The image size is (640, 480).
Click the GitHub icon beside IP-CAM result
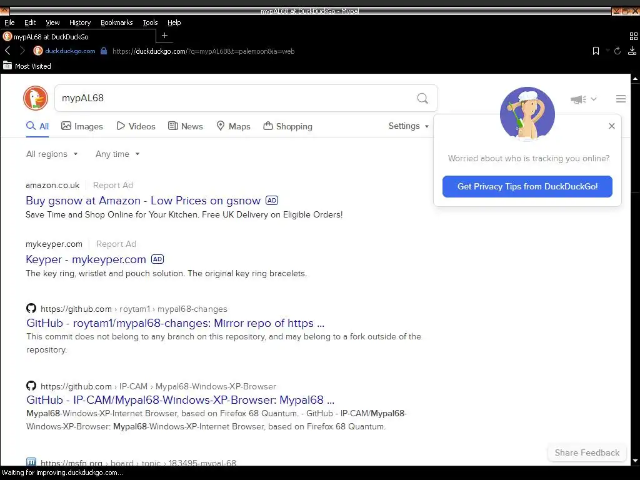coord(31,385)
